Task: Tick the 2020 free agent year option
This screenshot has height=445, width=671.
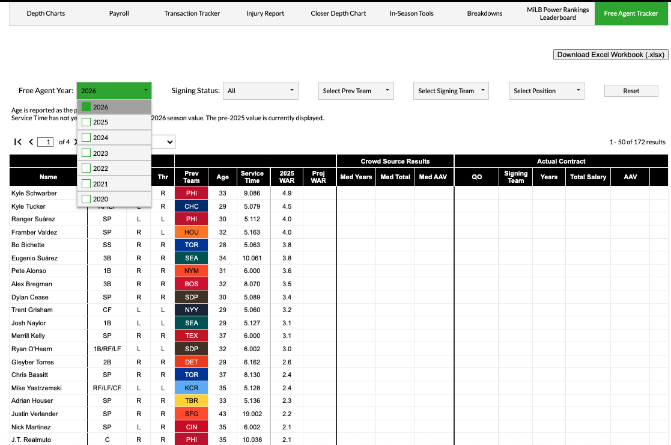Action: click(x=86, y=199)
